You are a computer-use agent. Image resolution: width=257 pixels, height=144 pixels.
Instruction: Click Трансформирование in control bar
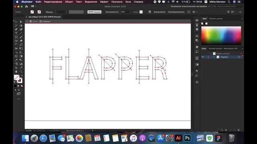176,12
